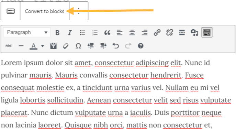Insert the Read More tag

[182, 33]
